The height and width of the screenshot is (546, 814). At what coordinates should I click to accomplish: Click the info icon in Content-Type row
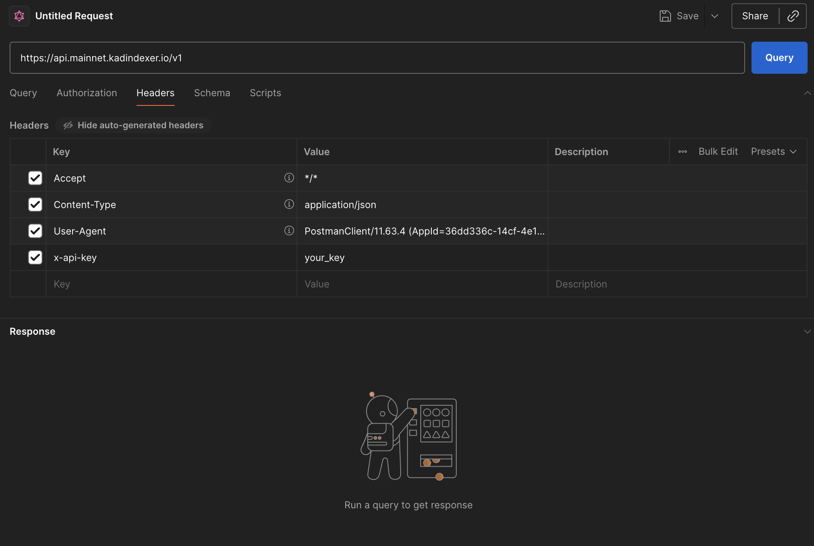click(289, 204)
